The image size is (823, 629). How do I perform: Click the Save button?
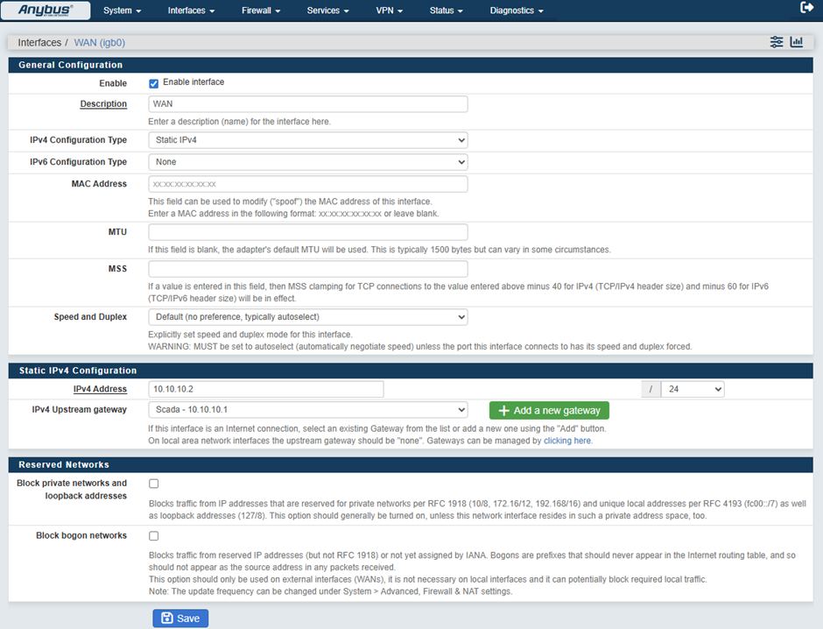click(x=180, y=618)
